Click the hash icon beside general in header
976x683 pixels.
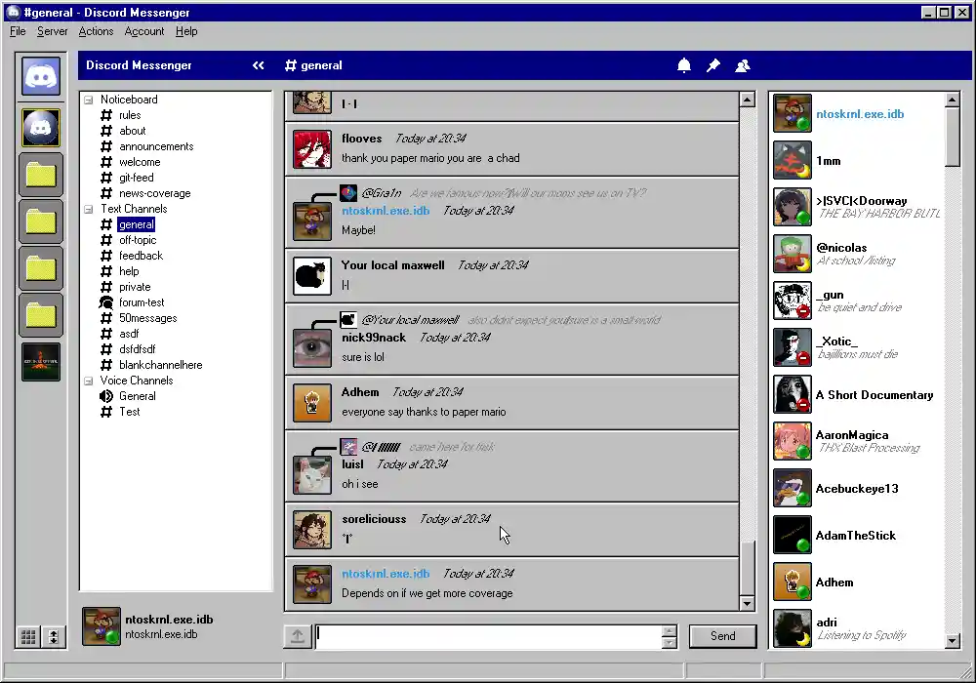coord(290,65)
